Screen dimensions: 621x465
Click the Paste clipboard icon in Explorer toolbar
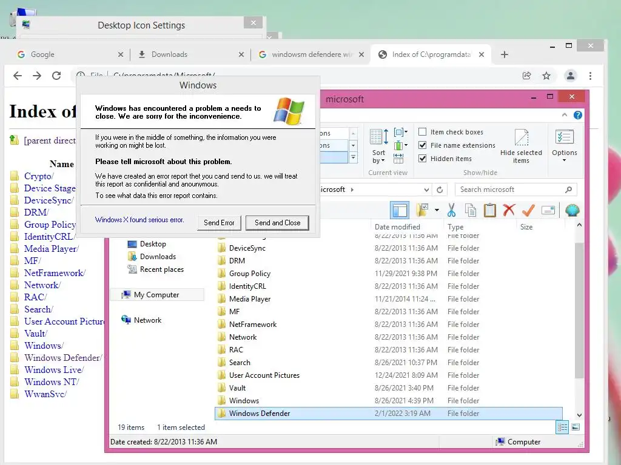click(490, 210)
